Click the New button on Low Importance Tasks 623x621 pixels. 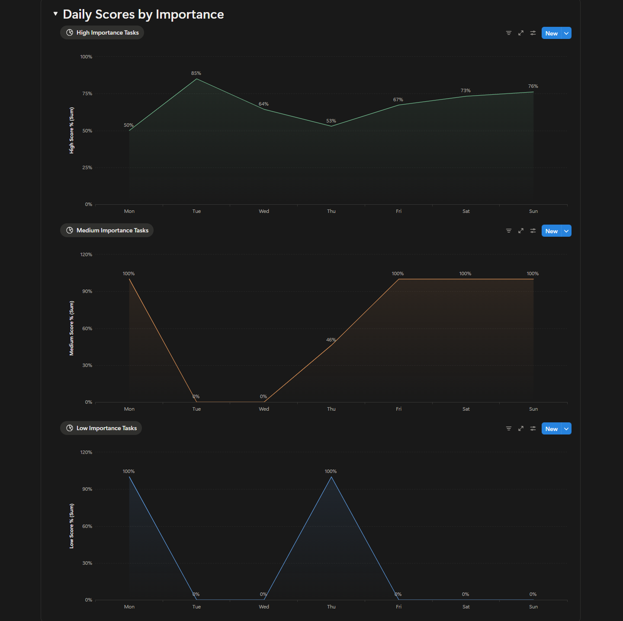tap(551, 428)
